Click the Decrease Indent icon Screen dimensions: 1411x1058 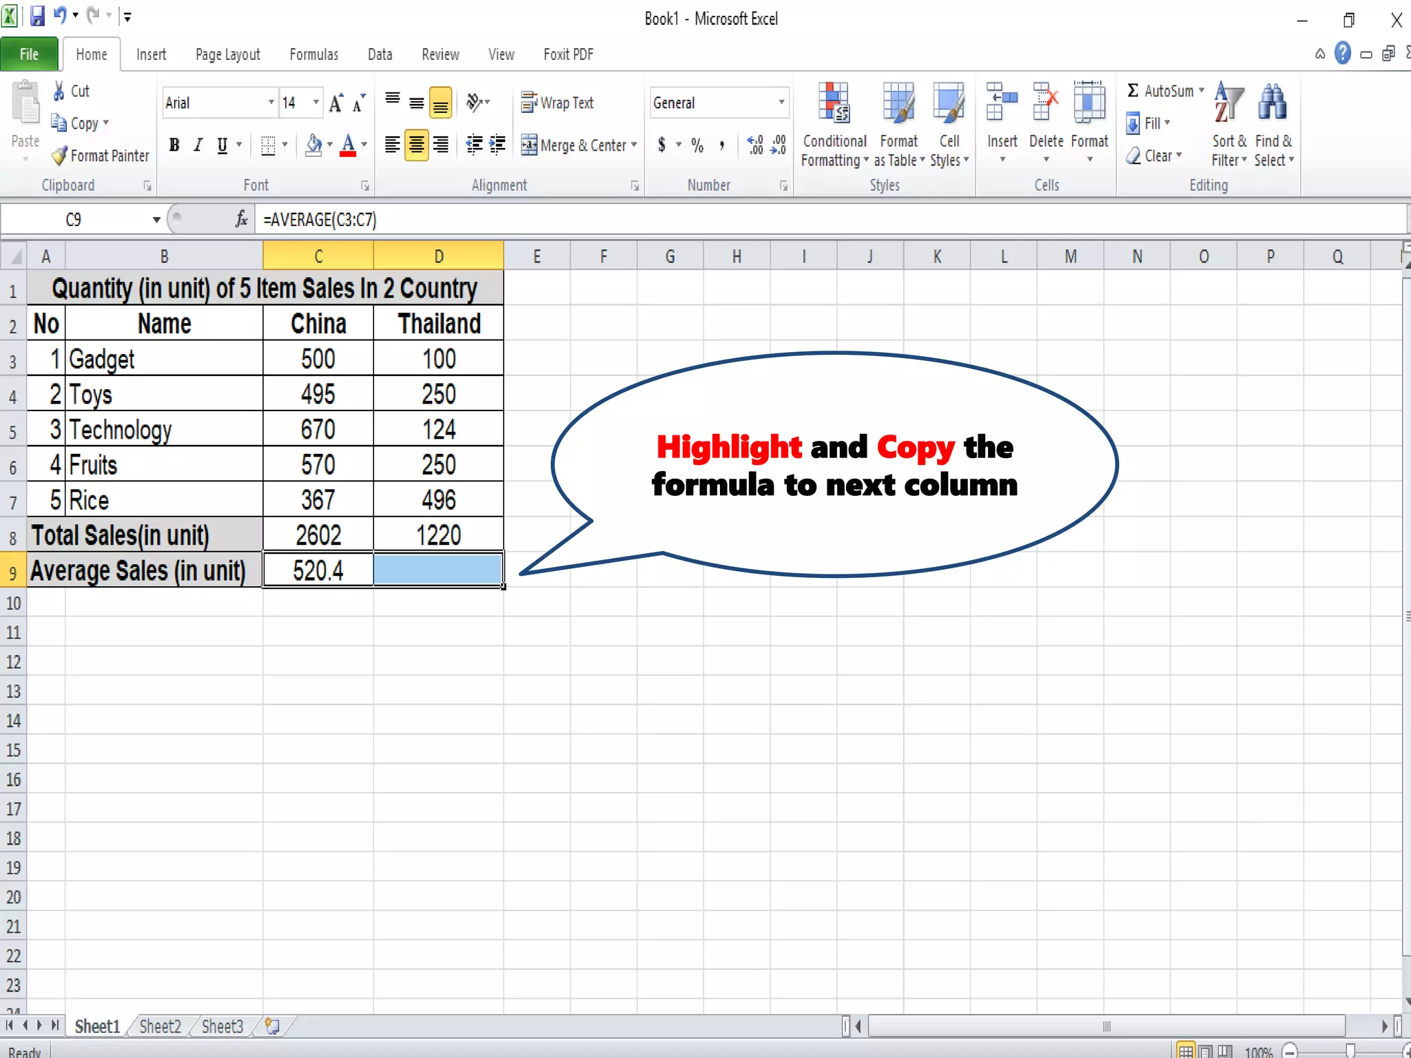coord(474,145)
